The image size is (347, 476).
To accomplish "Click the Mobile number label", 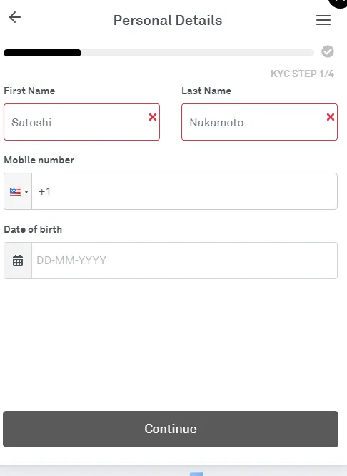I will (x=39, y=160).
